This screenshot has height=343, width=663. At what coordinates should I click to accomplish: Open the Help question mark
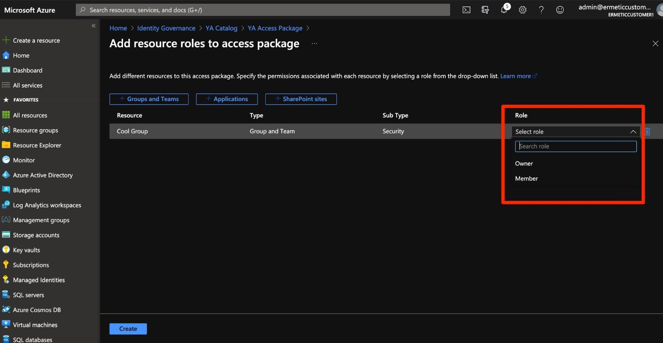[541, 10]
